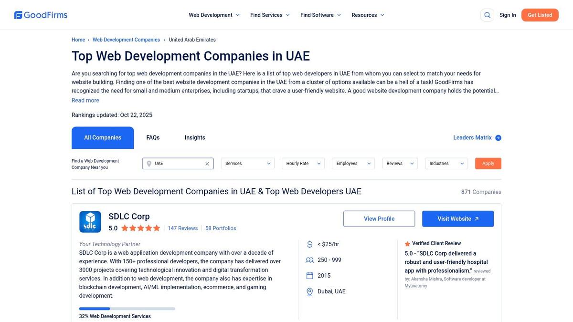Click the 32% Web Development Services progress bar
Image resolution: width=573 pixels, height=322 pixels.
127,309
